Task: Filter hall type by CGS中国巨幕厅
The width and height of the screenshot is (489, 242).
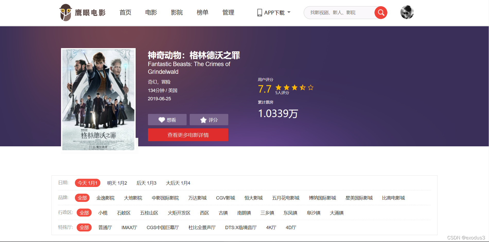Action: pyautogui.click(x=163, y=227)
